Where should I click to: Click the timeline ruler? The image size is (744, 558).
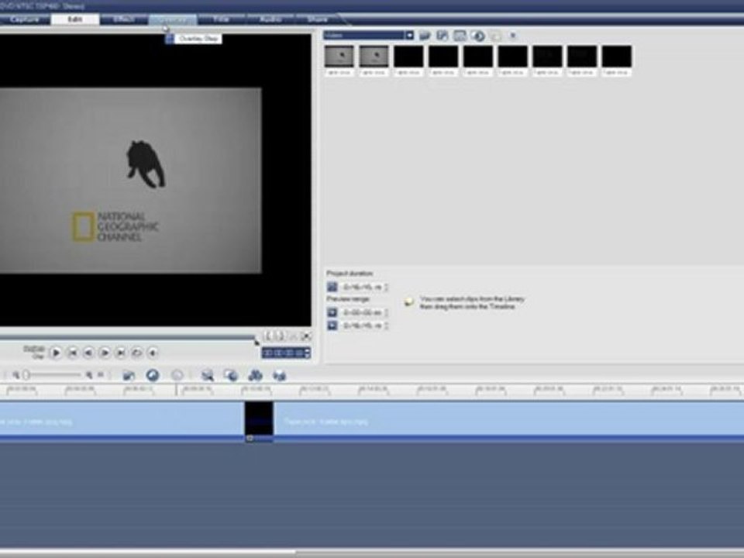coord(372,391)
